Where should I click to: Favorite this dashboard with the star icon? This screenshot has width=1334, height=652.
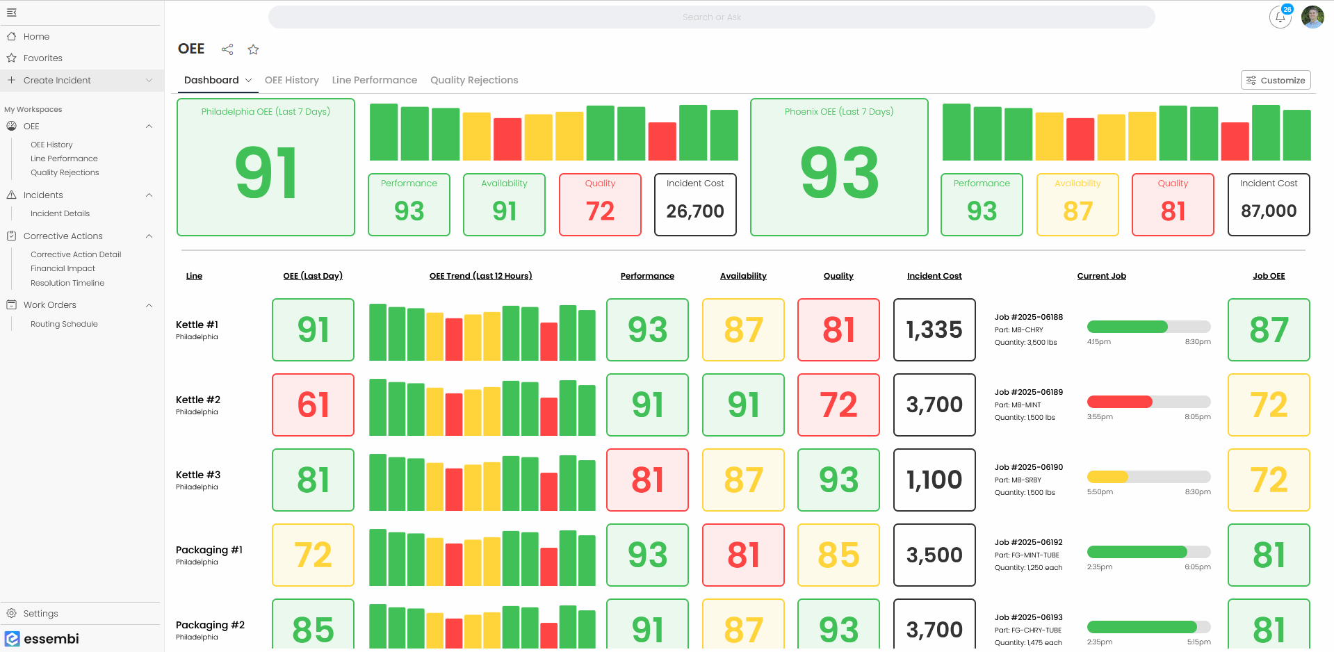click(x=253, y=49)
